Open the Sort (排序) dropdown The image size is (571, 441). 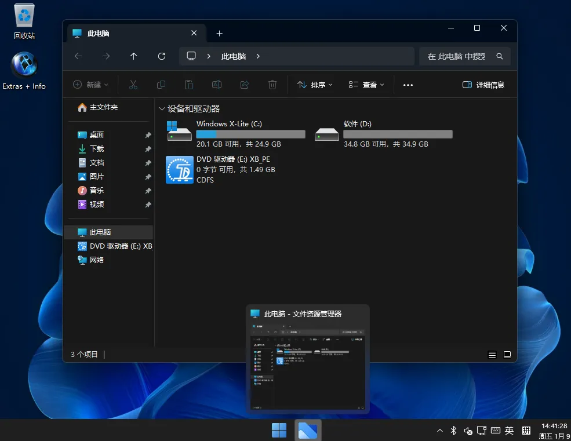(x=315, y=85)
